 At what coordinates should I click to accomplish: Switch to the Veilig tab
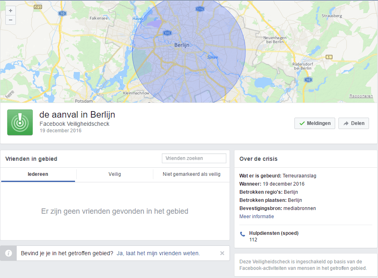(x=115, y=174)
